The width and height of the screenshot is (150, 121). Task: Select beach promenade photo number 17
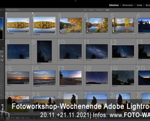(x=71, y=78)
